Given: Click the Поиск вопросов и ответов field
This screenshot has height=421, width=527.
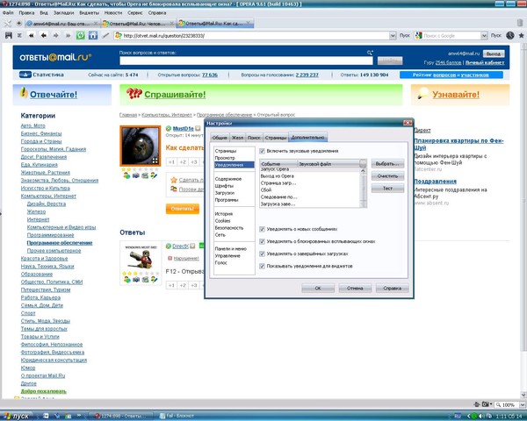Looking at the screenshot, I should tap(246, 61).
